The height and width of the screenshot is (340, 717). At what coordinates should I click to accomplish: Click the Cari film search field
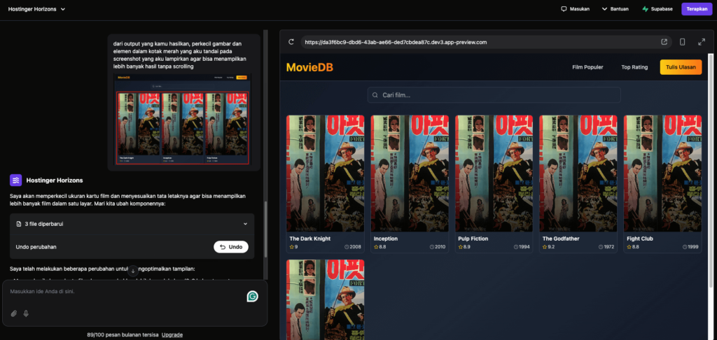point(494,95)
